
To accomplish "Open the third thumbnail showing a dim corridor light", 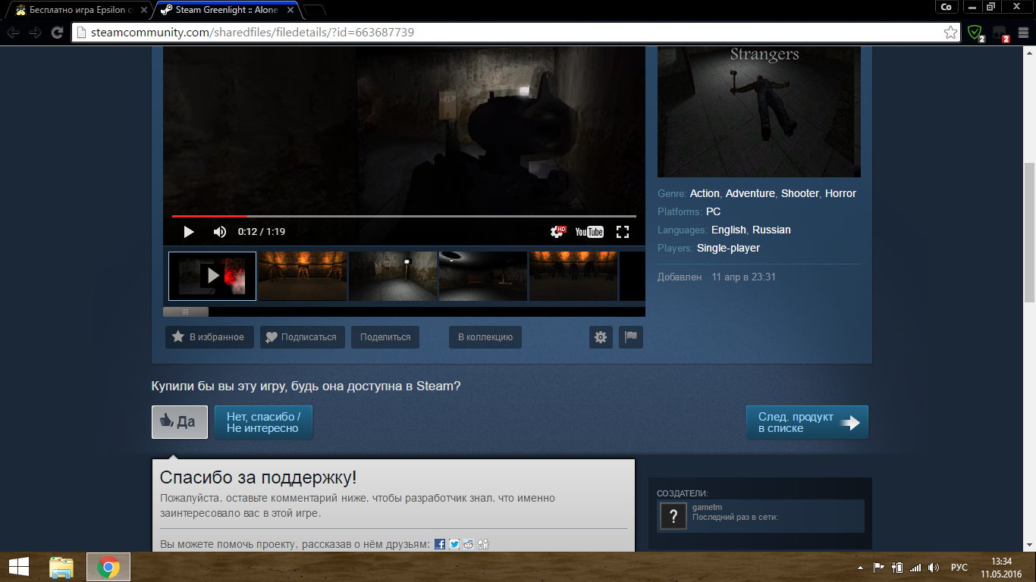I will pos(393,276).
